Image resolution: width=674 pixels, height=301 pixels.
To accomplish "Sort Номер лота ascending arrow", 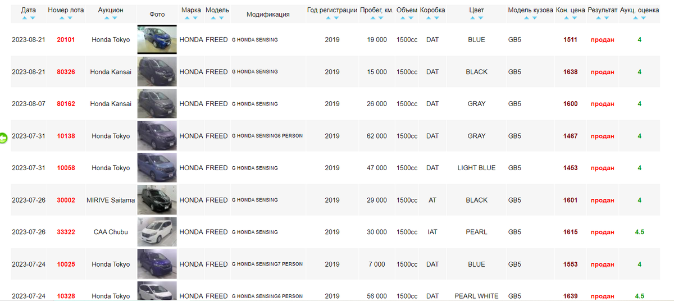I will pyautogui.click(x=61, y=18).
